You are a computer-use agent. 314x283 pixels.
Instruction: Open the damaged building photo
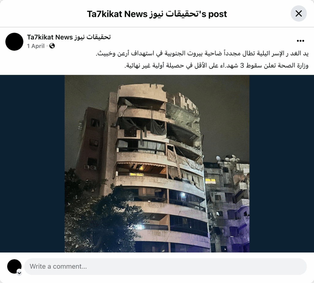click(157, 164)
